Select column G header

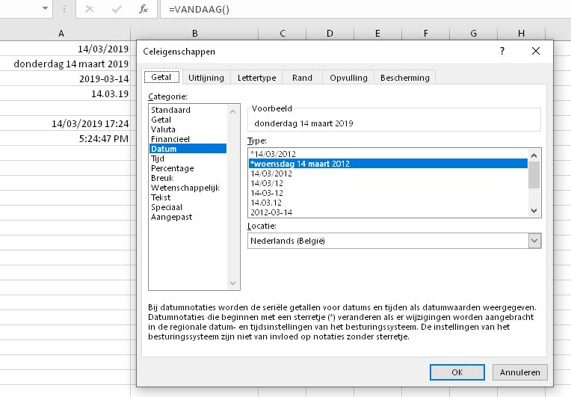point(473,34)
